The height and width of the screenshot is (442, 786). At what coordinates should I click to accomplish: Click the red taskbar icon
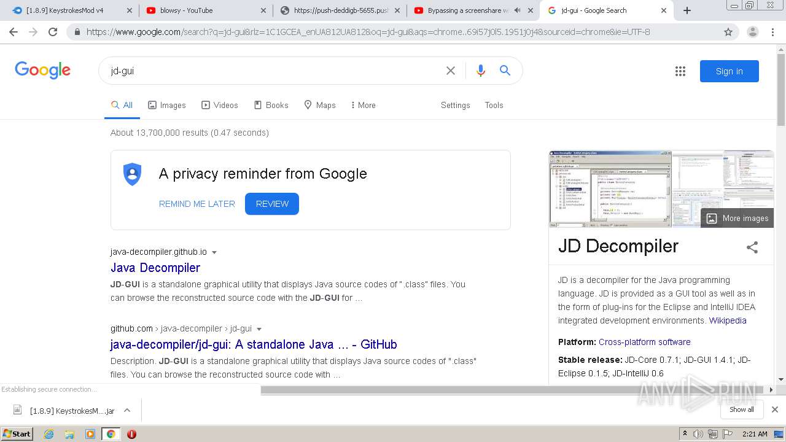click(131, 434)
